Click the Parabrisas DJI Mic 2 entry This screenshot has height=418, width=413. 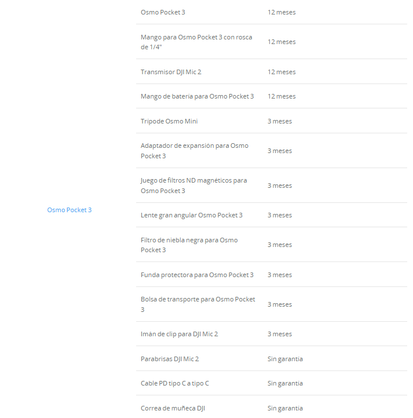170,359
